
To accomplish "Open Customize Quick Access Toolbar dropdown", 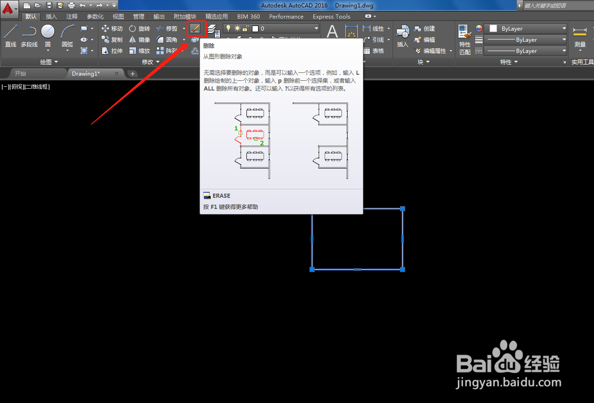I will point(114,6).
